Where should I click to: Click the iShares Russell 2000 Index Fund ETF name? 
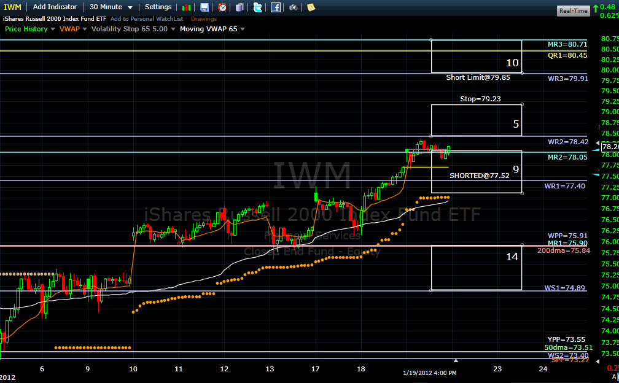click(55, 19)
